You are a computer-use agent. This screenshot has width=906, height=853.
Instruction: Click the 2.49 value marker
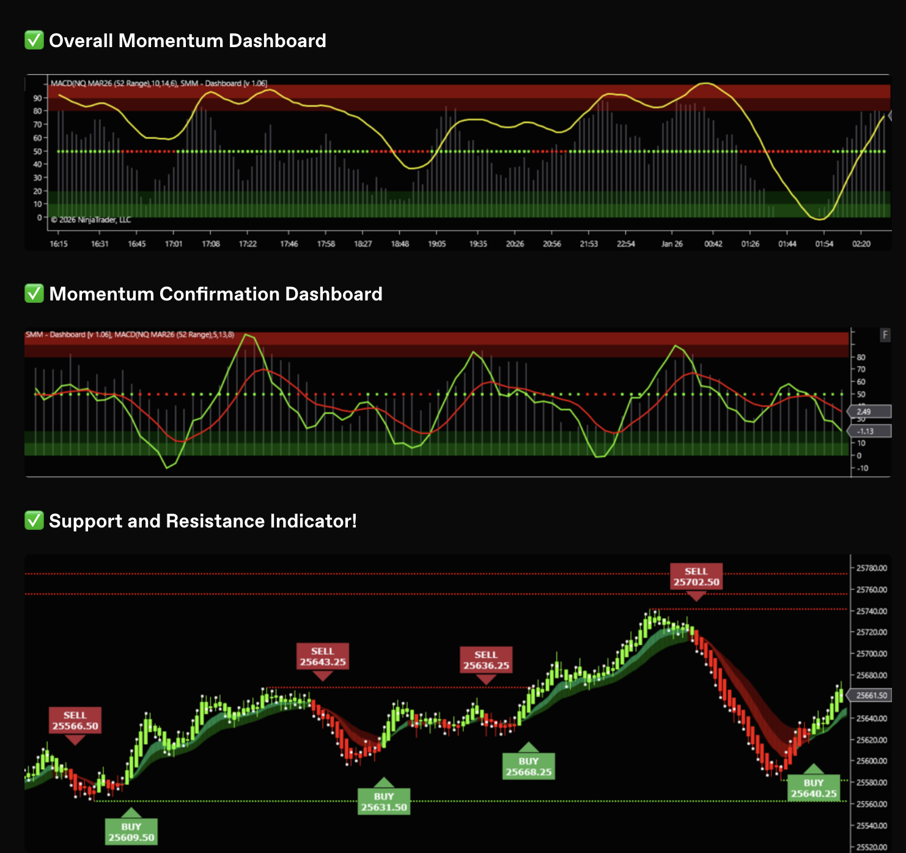869,412
